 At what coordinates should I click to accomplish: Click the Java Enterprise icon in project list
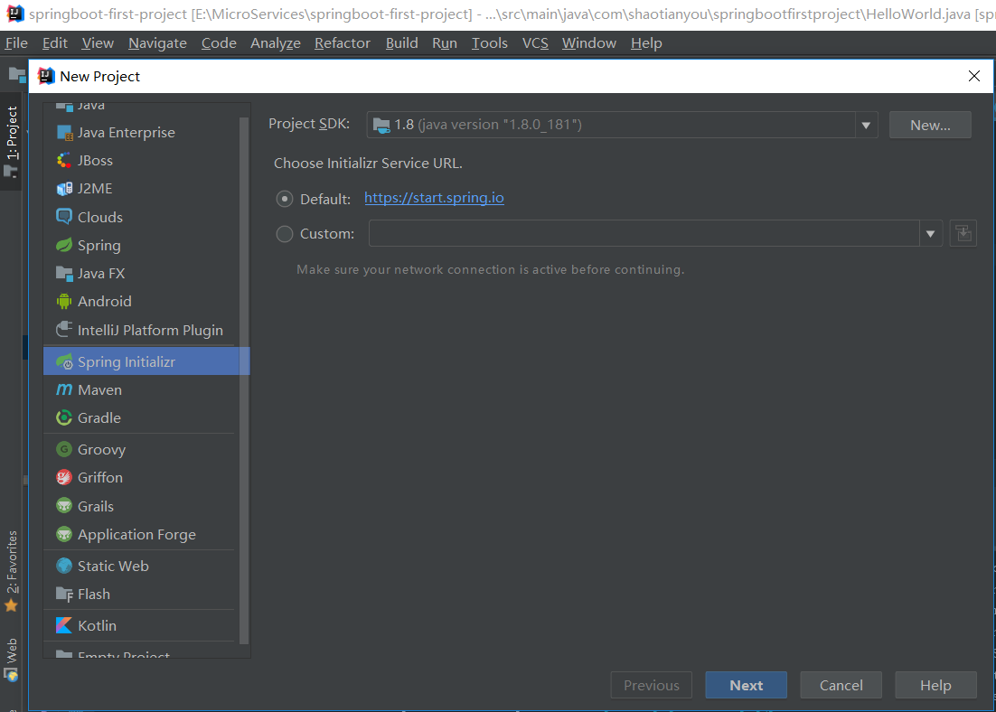[x=64, y=132]
